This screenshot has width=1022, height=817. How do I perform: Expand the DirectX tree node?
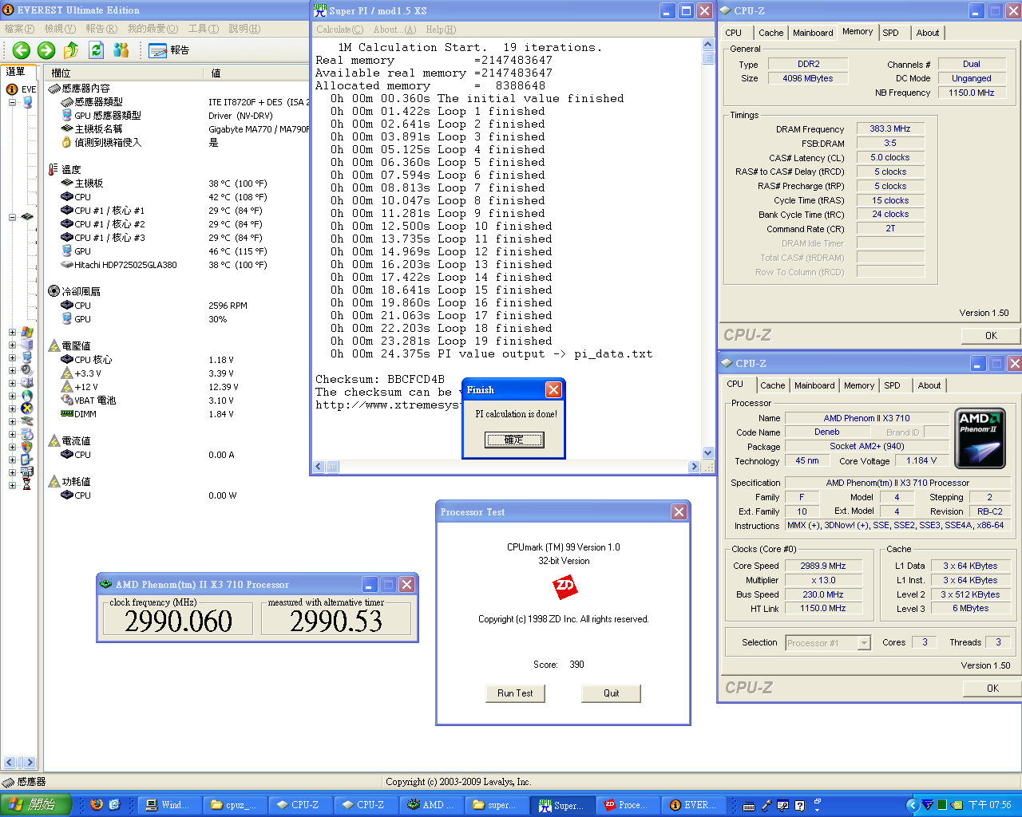12,408
